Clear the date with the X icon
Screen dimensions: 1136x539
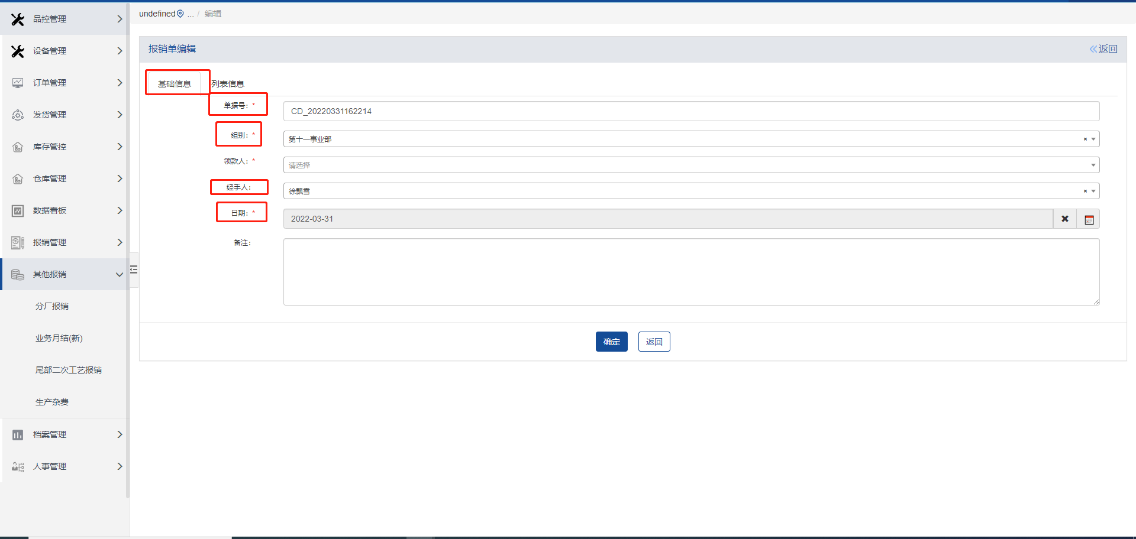pyautogui.click(x=1064, y=219)
